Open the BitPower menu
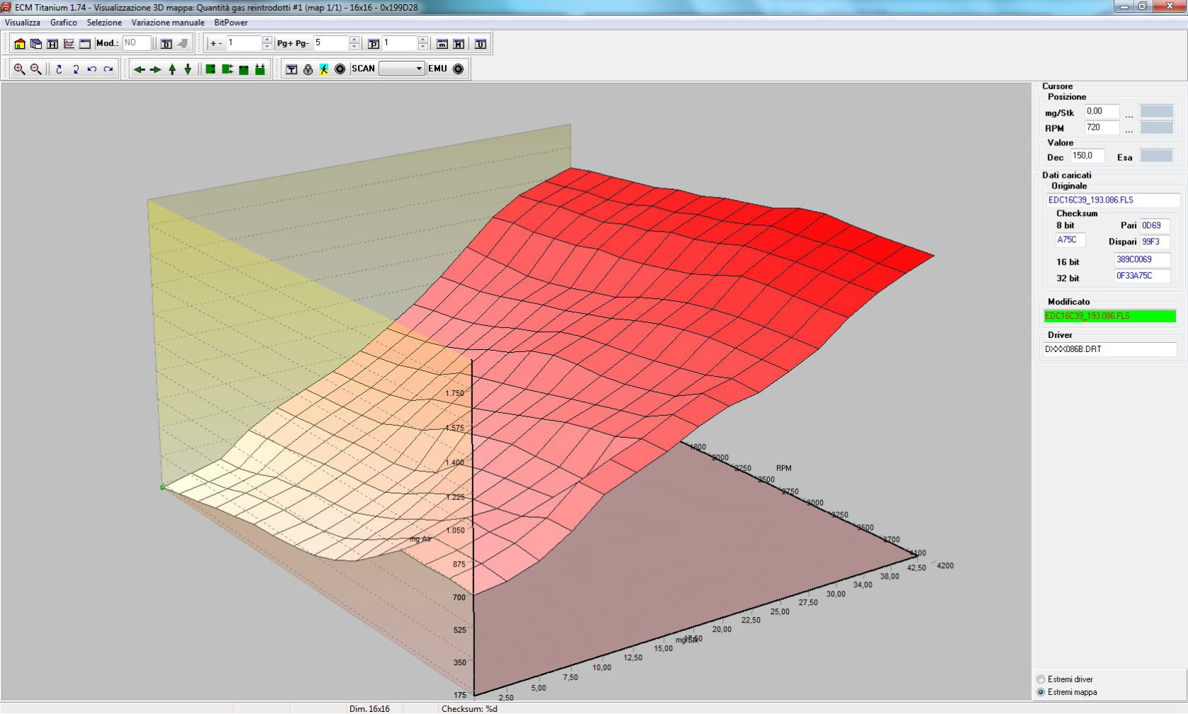Viewport: 1188px width, 714px height. pyautogui.click(x=231, y=23)
